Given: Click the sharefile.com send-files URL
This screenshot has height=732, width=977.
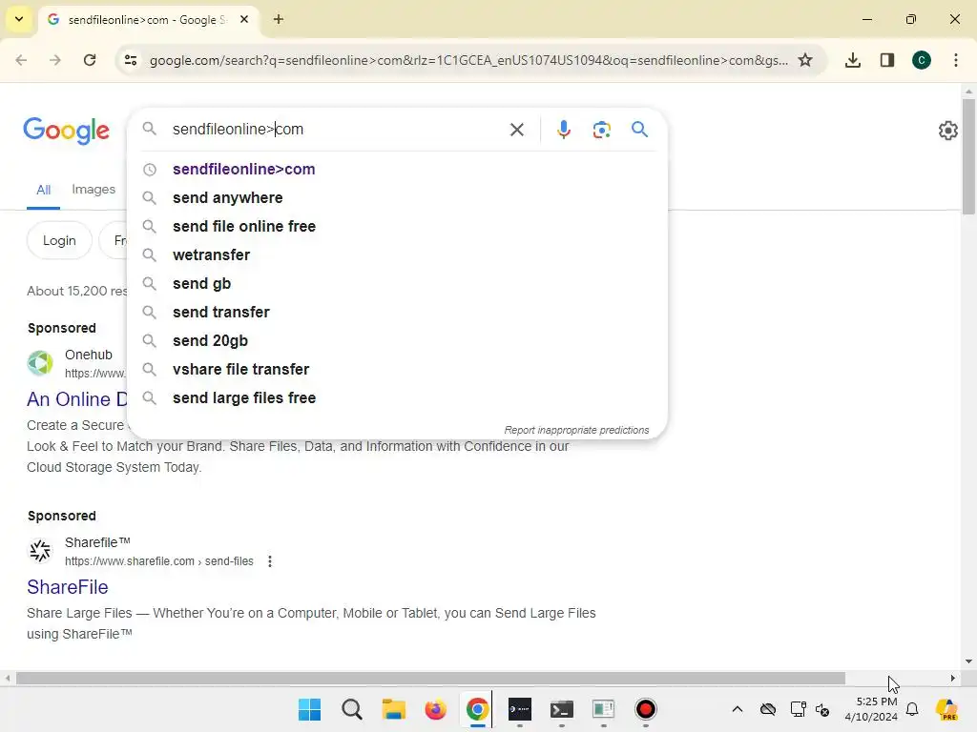Looking at the screenshot, I should [x=159, y=561].
